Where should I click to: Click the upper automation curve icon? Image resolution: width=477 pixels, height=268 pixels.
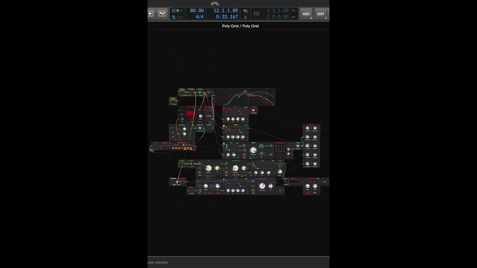click(293, 11)
